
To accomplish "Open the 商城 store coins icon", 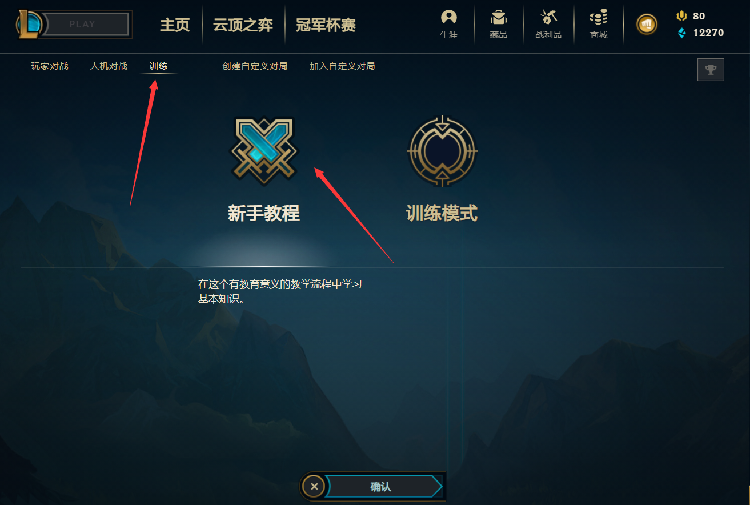I will (599, 18).
